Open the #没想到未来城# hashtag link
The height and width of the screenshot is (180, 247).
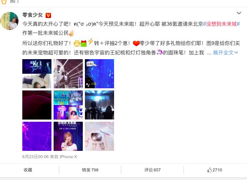[x=221, y=24]
